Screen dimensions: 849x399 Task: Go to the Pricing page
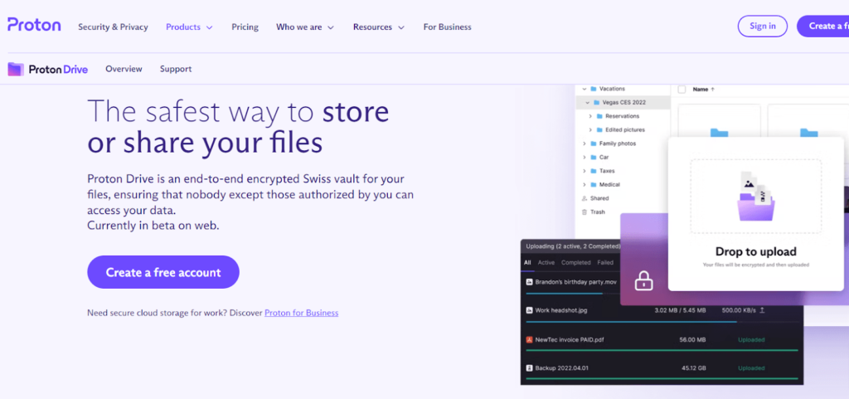[x=245, y=27]
